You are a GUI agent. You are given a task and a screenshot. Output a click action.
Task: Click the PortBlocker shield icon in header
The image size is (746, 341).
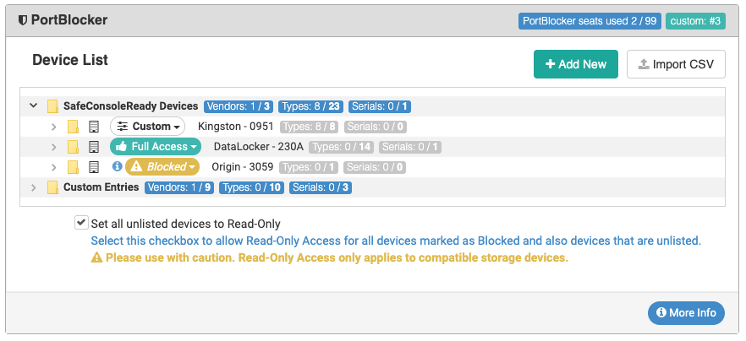tap(22, 20)
